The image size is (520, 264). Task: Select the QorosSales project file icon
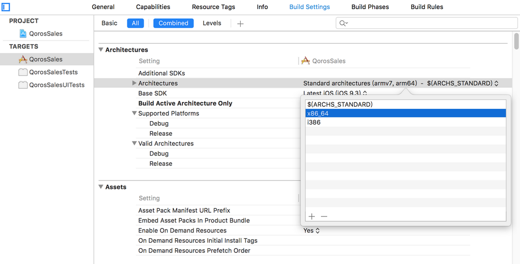coord(23,33)
